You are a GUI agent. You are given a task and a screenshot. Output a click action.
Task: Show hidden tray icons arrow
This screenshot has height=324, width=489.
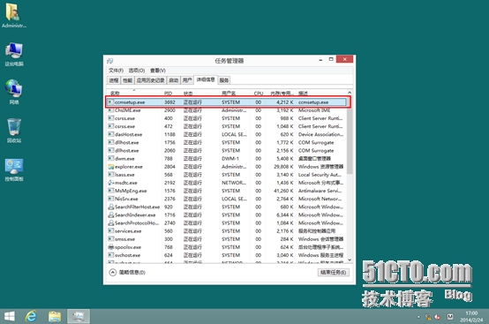tap(418, 317)
